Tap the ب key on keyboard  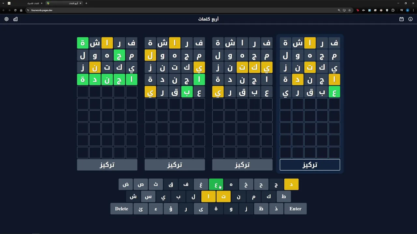coord(179,197)
